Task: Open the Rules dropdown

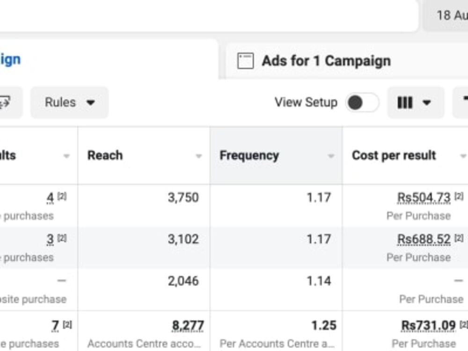Action: [x=69, y=102]
